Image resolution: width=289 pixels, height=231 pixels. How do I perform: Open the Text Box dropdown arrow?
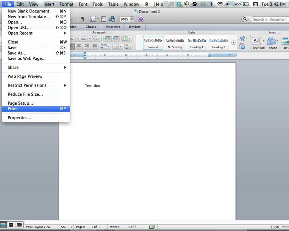(x=263, y=41)
